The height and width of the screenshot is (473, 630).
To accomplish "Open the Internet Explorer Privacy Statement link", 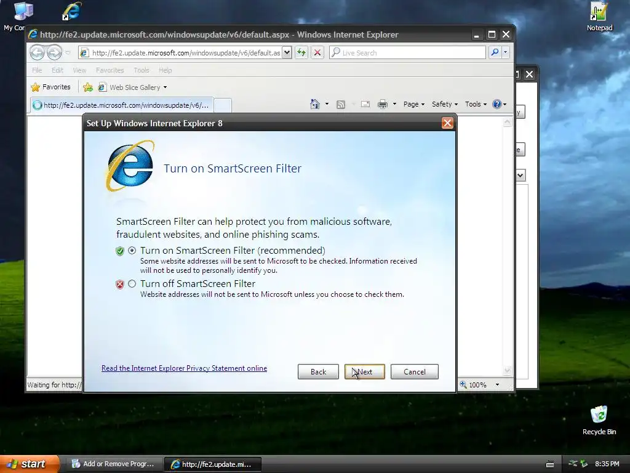I will point(184,368).
